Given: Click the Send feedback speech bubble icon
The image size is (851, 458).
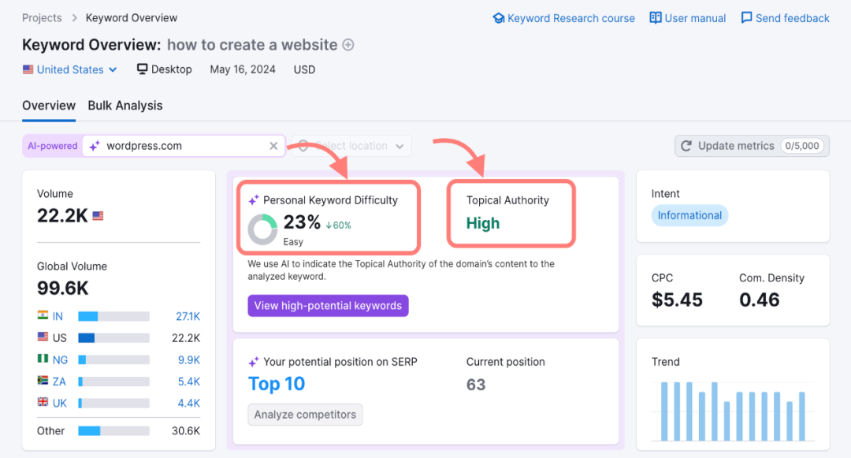Looking at the screenshot, I should (746, 18).
